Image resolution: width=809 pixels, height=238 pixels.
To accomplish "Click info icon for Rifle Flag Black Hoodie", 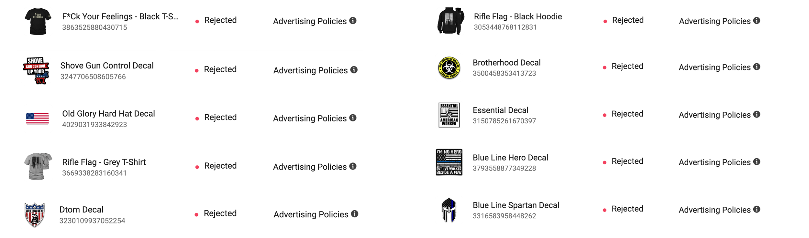I will (x=757, y=21).
